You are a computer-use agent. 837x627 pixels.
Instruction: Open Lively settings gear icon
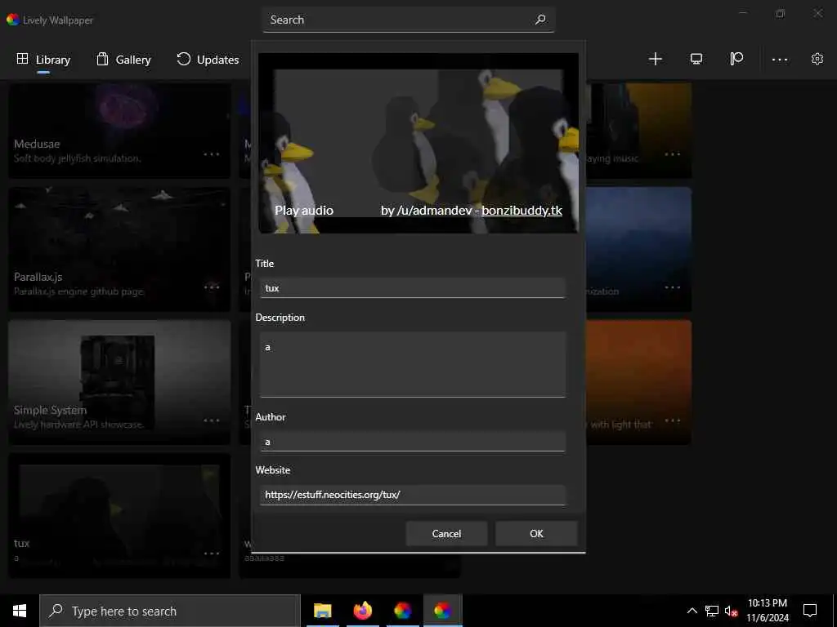click(x=817, y=59)
